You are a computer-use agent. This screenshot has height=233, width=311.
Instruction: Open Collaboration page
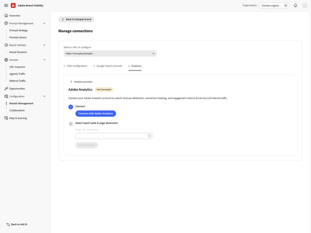(17, 110)
